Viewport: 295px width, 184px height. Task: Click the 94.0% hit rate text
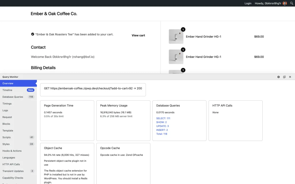tap(67, 155)
